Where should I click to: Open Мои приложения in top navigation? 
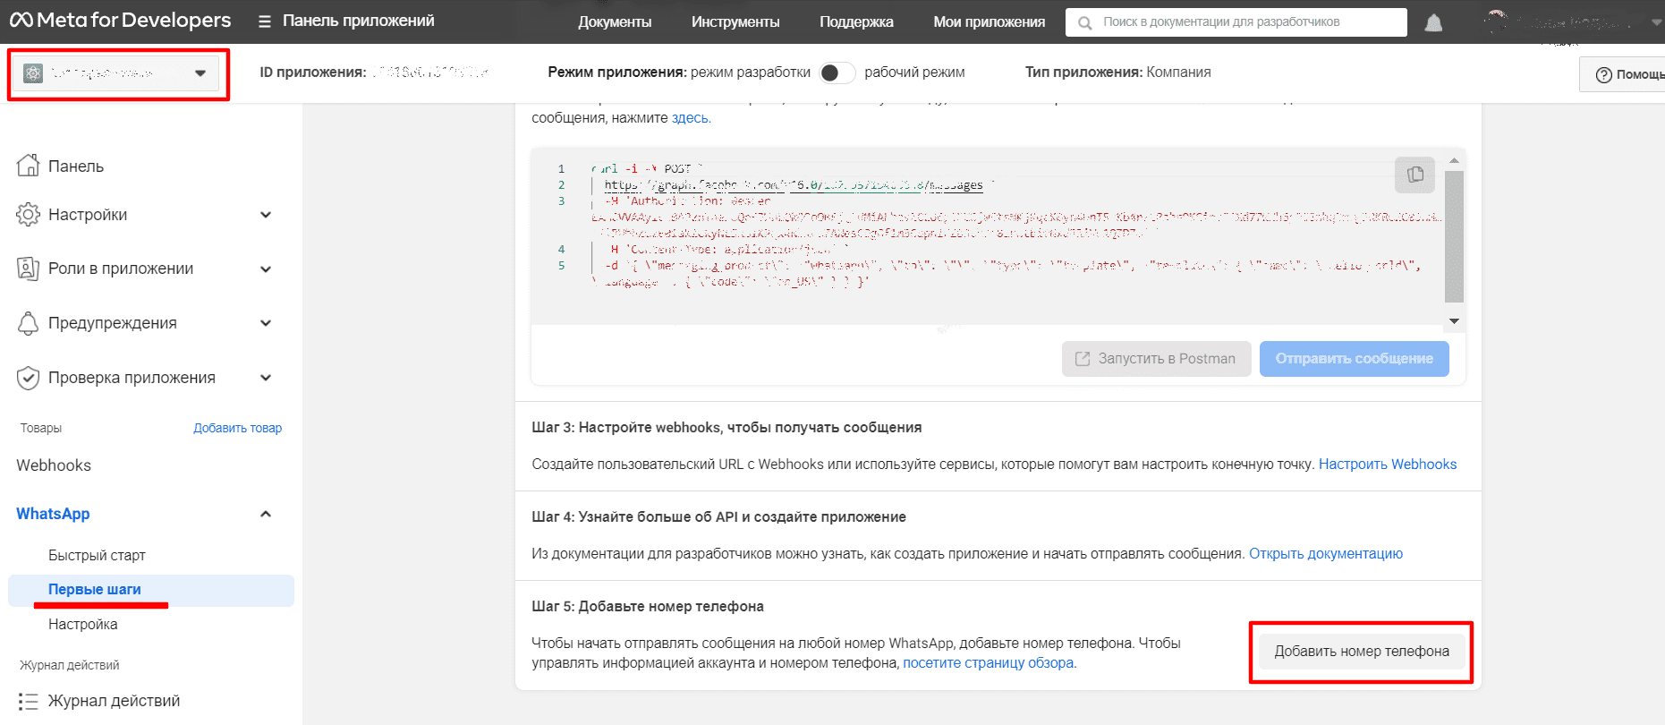coord(989,22)
